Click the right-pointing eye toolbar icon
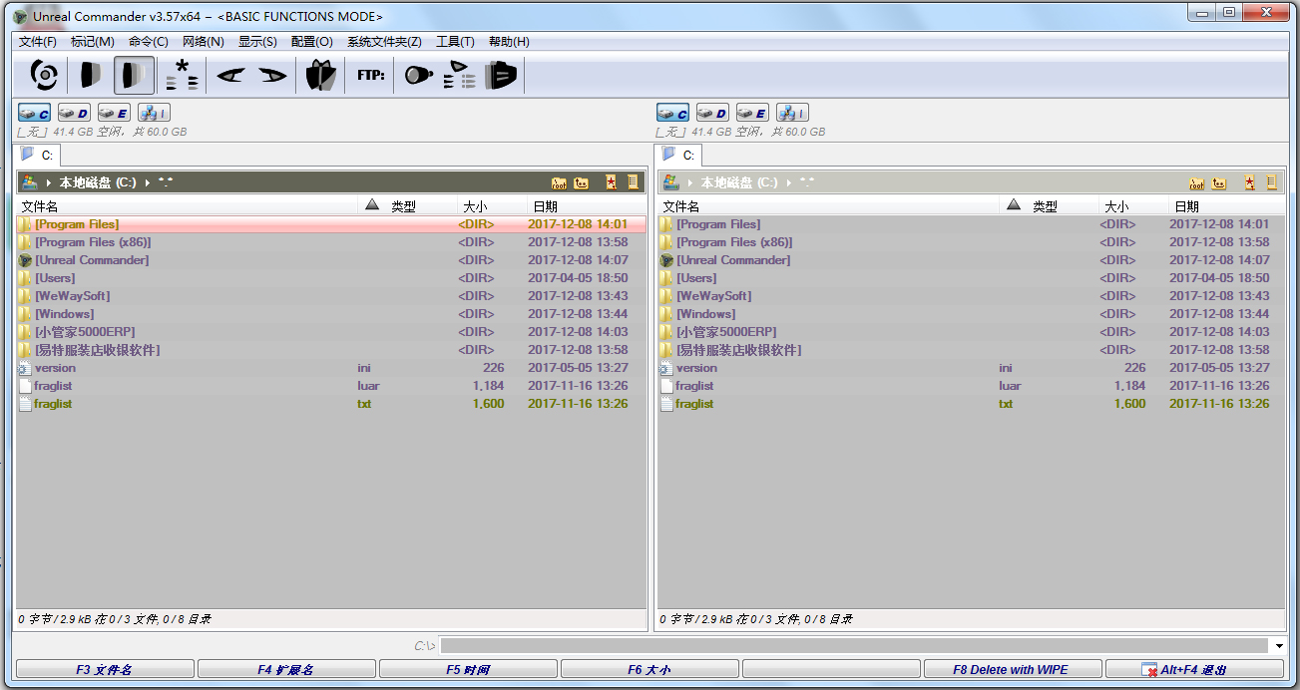This screenshot has width=1300, height=690. (272, 75)
